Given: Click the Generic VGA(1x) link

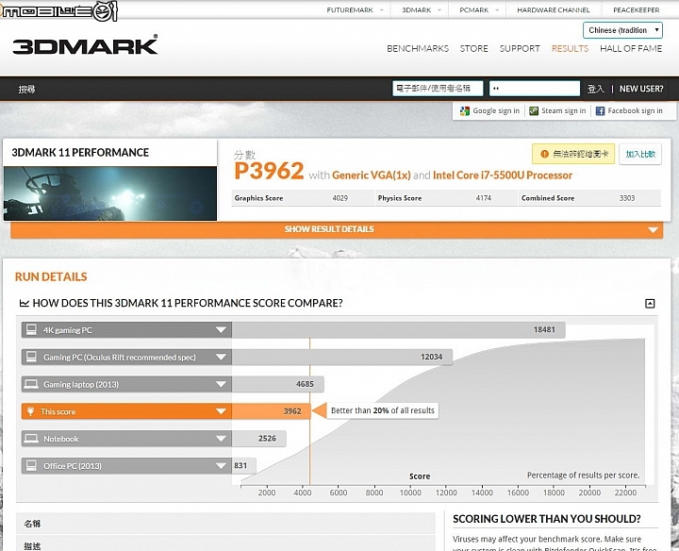Looking at the screenshot, I should (372, 175).
